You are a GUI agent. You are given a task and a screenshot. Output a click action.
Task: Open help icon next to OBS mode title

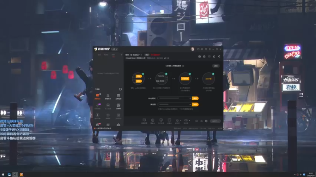coord(183,66)
